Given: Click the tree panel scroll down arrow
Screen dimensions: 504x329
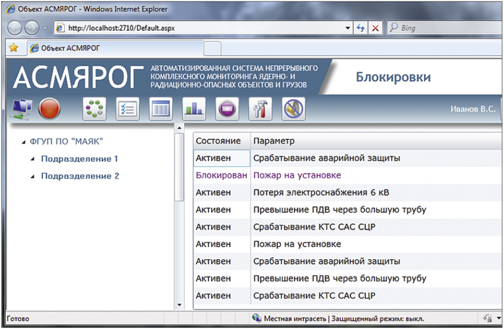Looking at the screenshot, I should coord(179,305).
